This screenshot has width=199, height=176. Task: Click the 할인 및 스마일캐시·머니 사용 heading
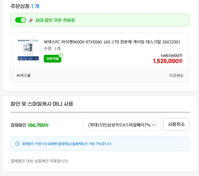pyautogui.click(x=42, y=104)
